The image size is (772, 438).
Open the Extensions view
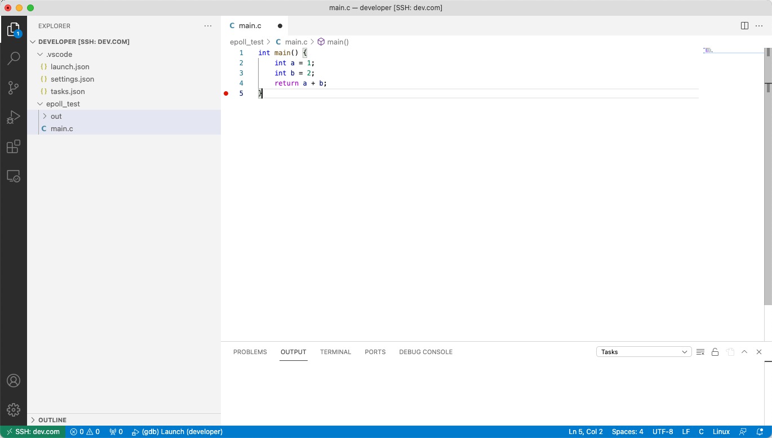(14, 147)
